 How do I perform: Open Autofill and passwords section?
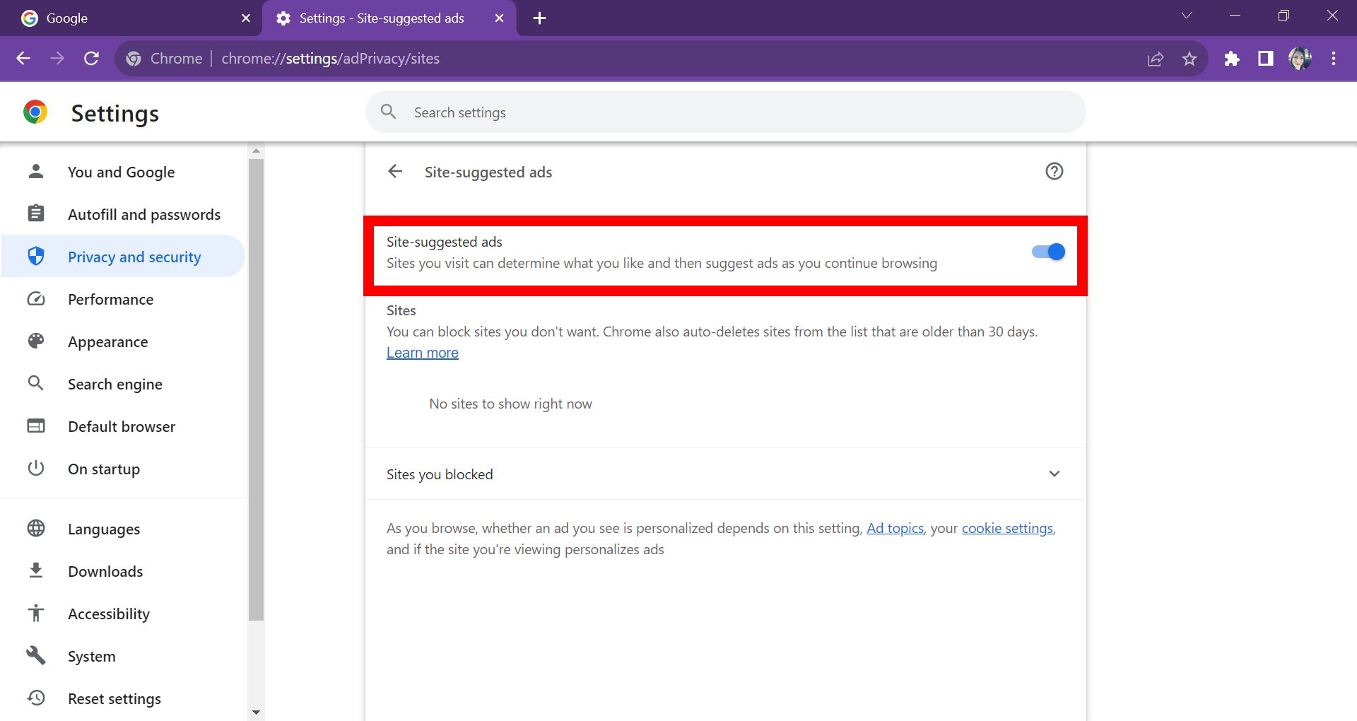point(123,214)
